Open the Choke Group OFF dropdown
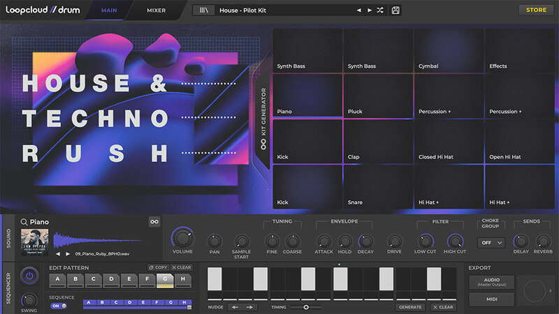 [x=491, y=243]
